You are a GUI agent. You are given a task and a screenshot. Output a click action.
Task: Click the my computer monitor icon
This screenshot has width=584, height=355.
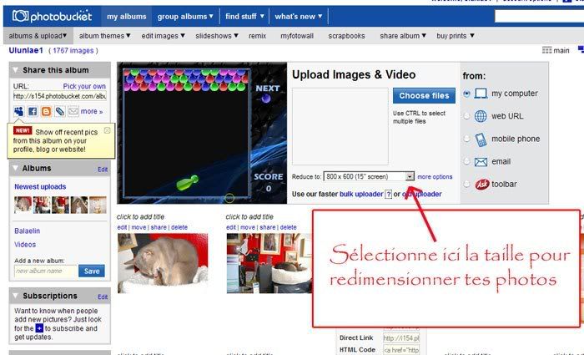[x=481, y=94]
